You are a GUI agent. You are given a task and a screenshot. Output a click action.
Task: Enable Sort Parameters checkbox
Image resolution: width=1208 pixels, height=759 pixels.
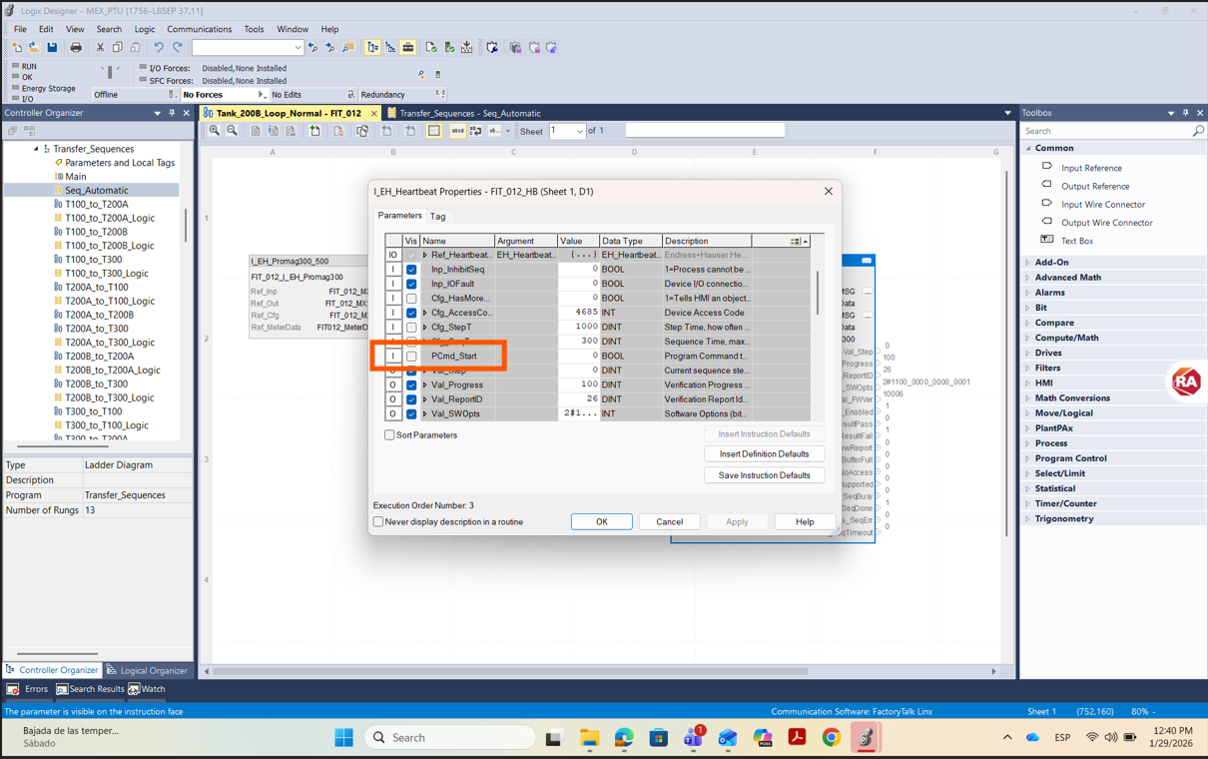tap(390, 435)
